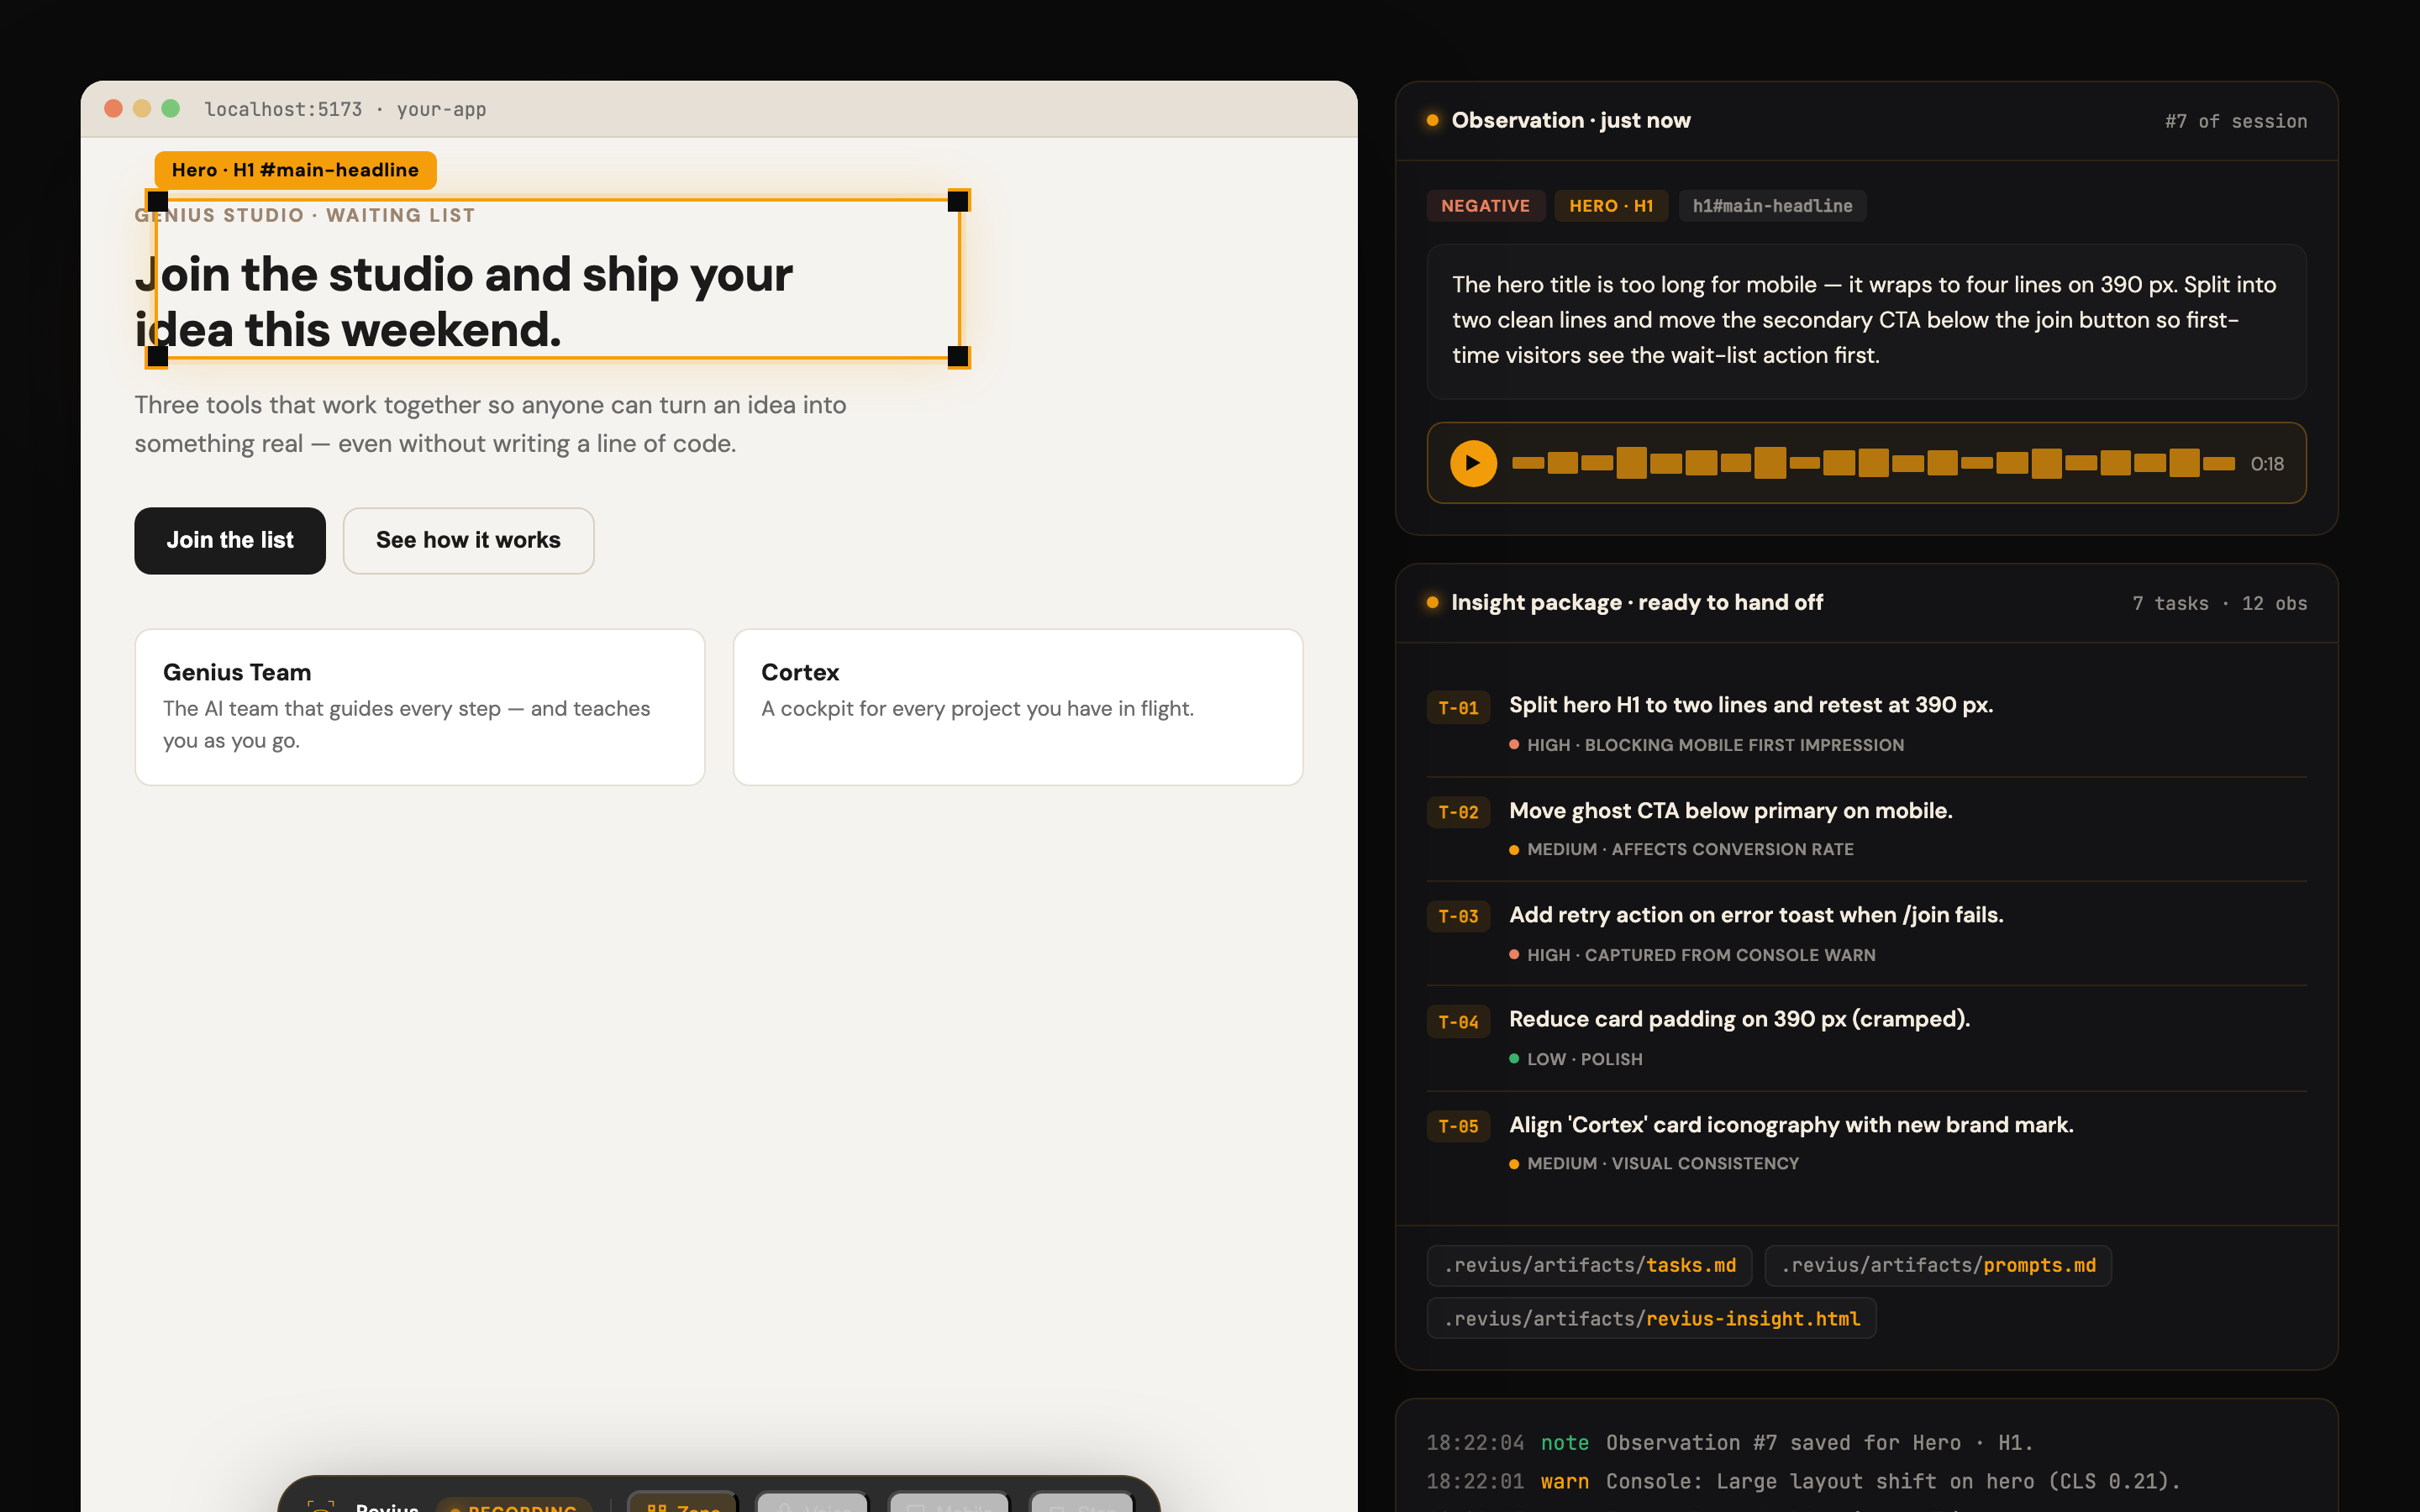Open .revius/artifacts/prompts.md file chip
Screen dimensions: 2420x1512
[x=1938, y=1265]
